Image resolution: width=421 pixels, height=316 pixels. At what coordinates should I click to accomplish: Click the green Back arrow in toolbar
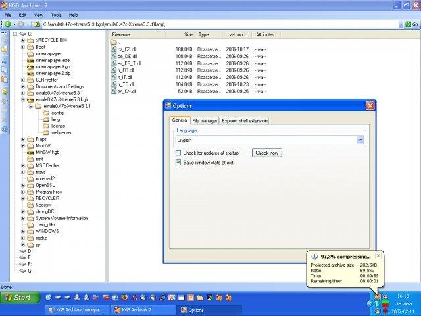[7, 24]
